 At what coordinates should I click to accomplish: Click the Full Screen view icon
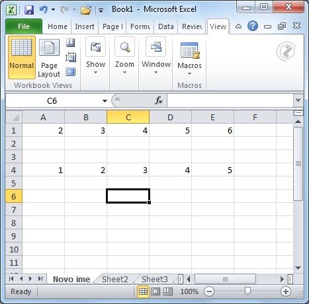[x=71, y=72]
